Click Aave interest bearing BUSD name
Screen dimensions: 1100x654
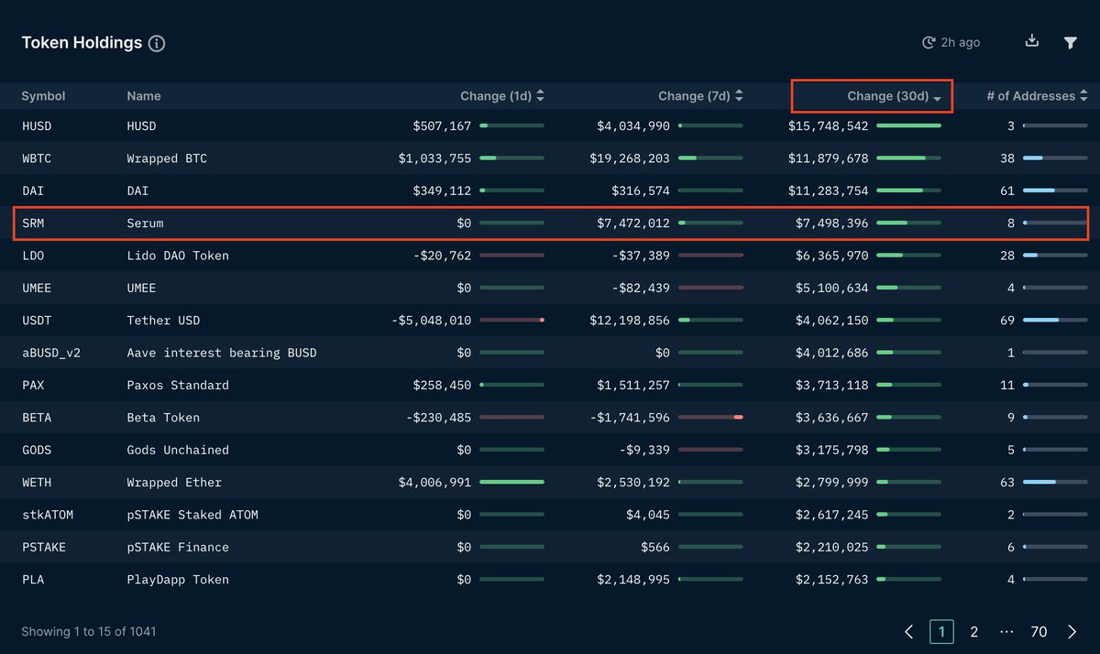click(222, 353)
